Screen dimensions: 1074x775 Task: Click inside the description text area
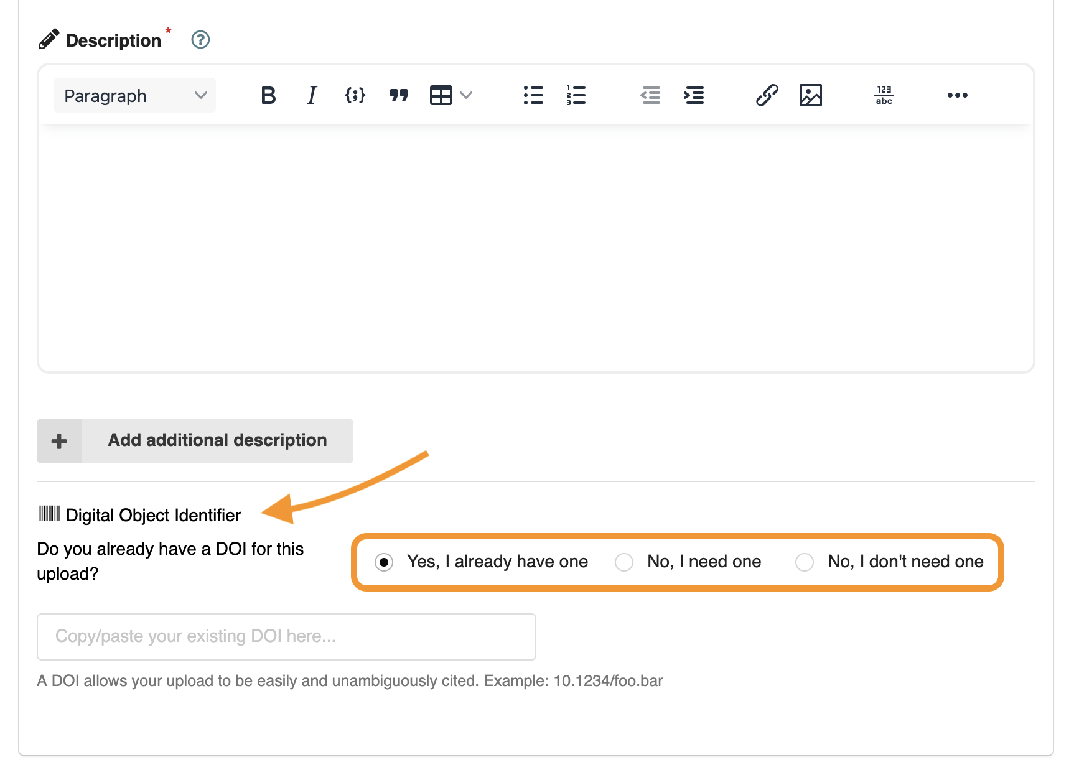pyautogui.click(x=536, y=249)
